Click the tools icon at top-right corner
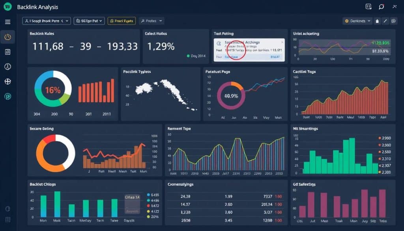The height and width of the screenshot is (231, 404). pos(395,7)
